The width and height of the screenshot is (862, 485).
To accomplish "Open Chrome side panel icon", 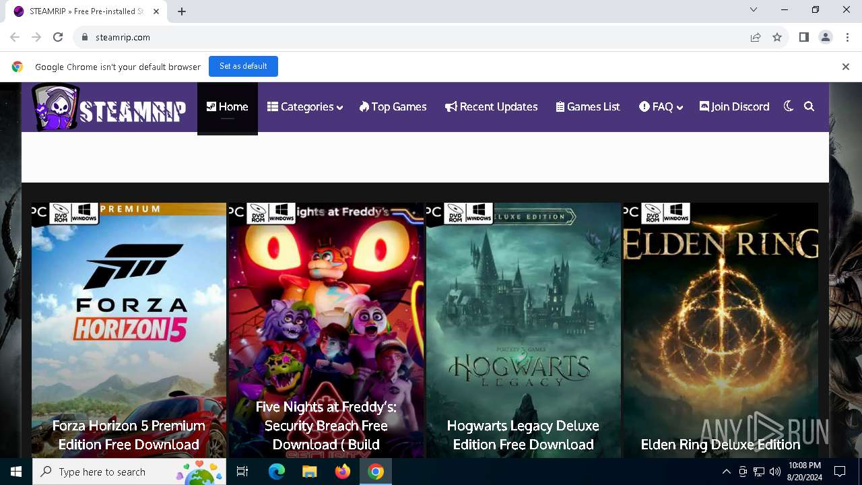I will coord(804,37).
